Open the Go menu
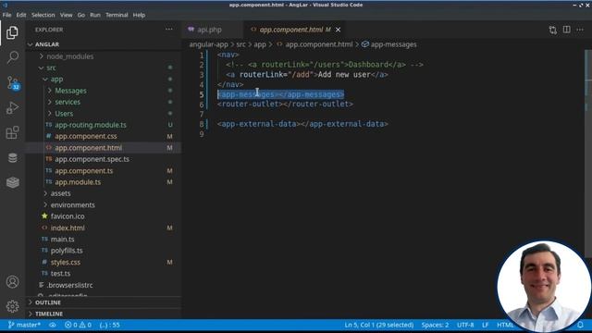 [x=81, y=15]
